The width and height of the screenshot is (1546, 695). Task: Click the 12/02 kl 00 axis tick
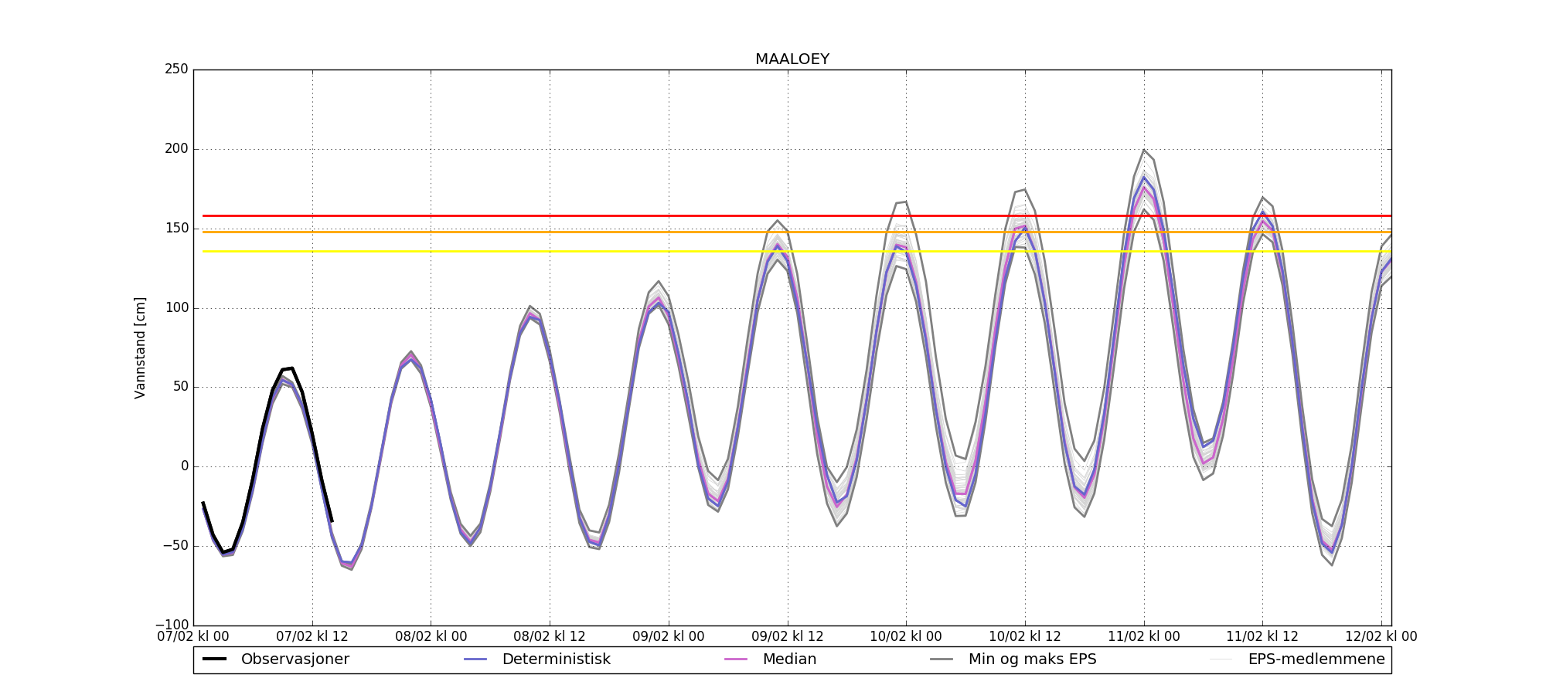click(1381, 637)
